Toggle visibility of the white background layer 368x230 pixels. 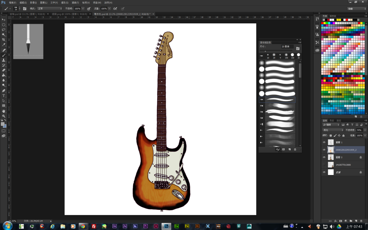[x=324, y=172]
